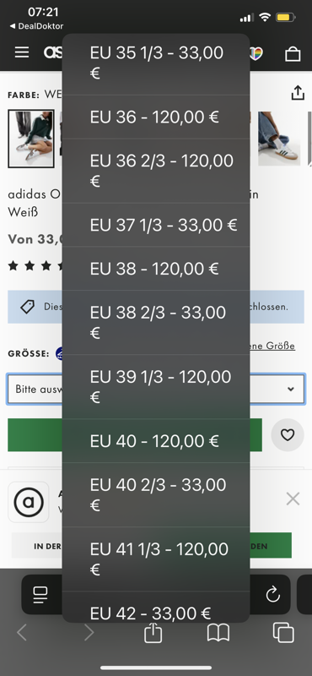The height and width of the screenshot is (676, 312).
Task: Open the shopping bag
Action: click(293, 53)
